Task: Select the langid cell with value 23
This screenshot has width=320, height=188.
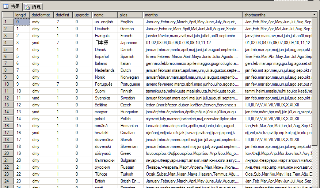Action: pos(22,181)
